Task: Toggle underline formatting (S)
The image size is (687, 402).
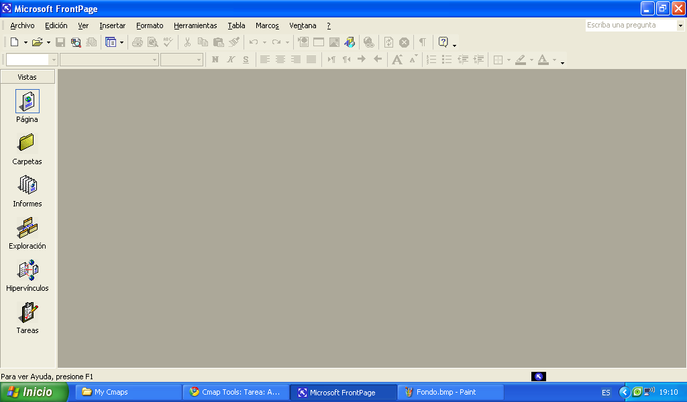Action: (246, 60)
